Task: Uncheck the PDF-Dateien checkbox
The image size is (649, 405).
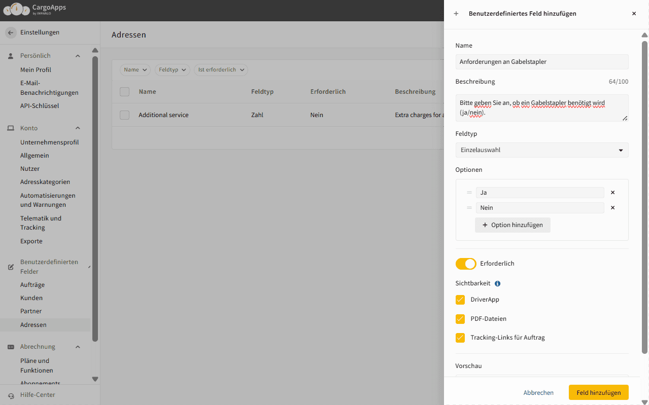Action: tap(460, 319)
